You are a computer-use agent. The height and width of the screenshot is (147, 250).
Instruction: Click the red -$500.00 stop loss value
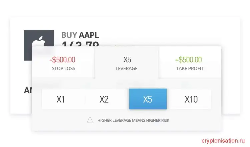coord(62,60)
